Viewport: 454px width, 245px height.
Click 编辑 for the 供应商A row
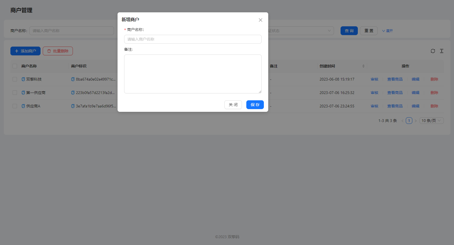[415, 106]
